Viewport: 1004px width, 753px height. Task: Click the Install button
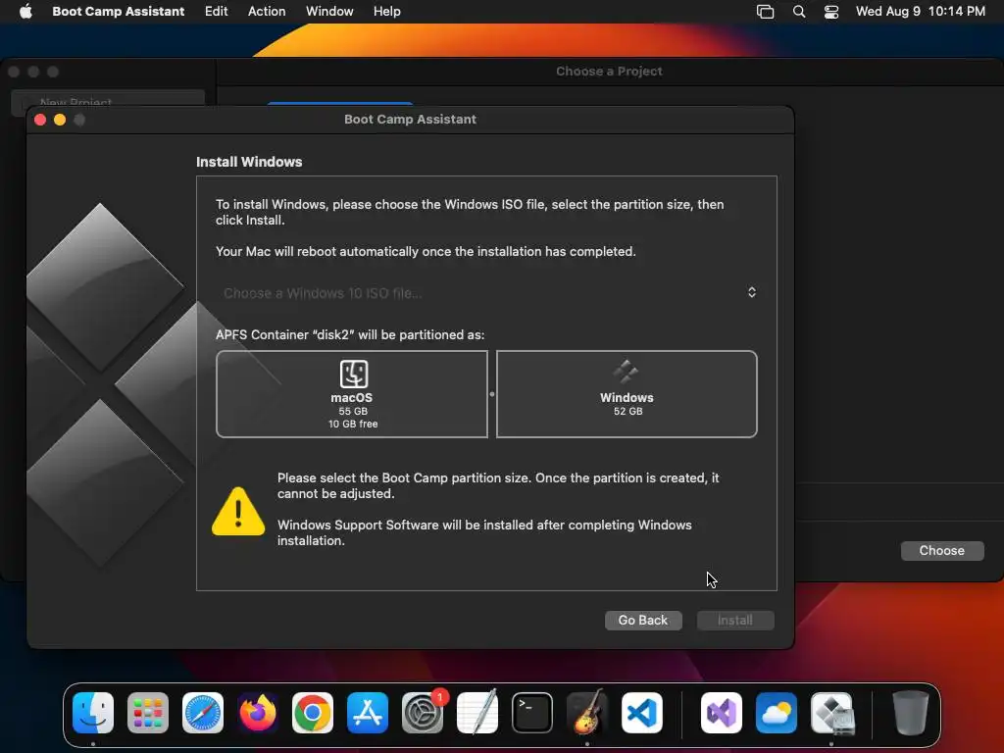click(x=735, y=620)
